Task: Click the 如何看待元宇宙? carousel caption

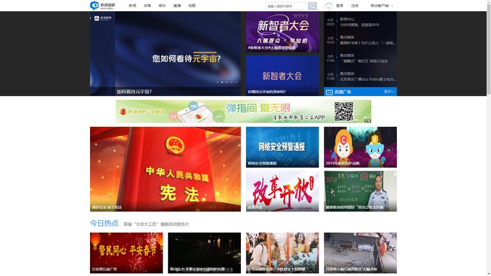Action: pyautogui.click(x=134, y=91)
